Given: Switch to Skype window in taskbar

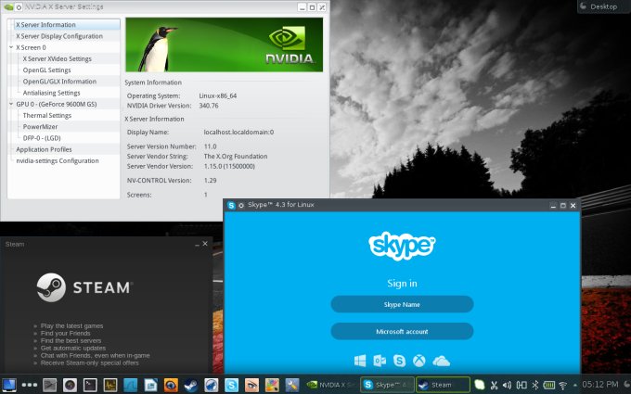Looking at the screenshot, I should click(x=386, y=385).
